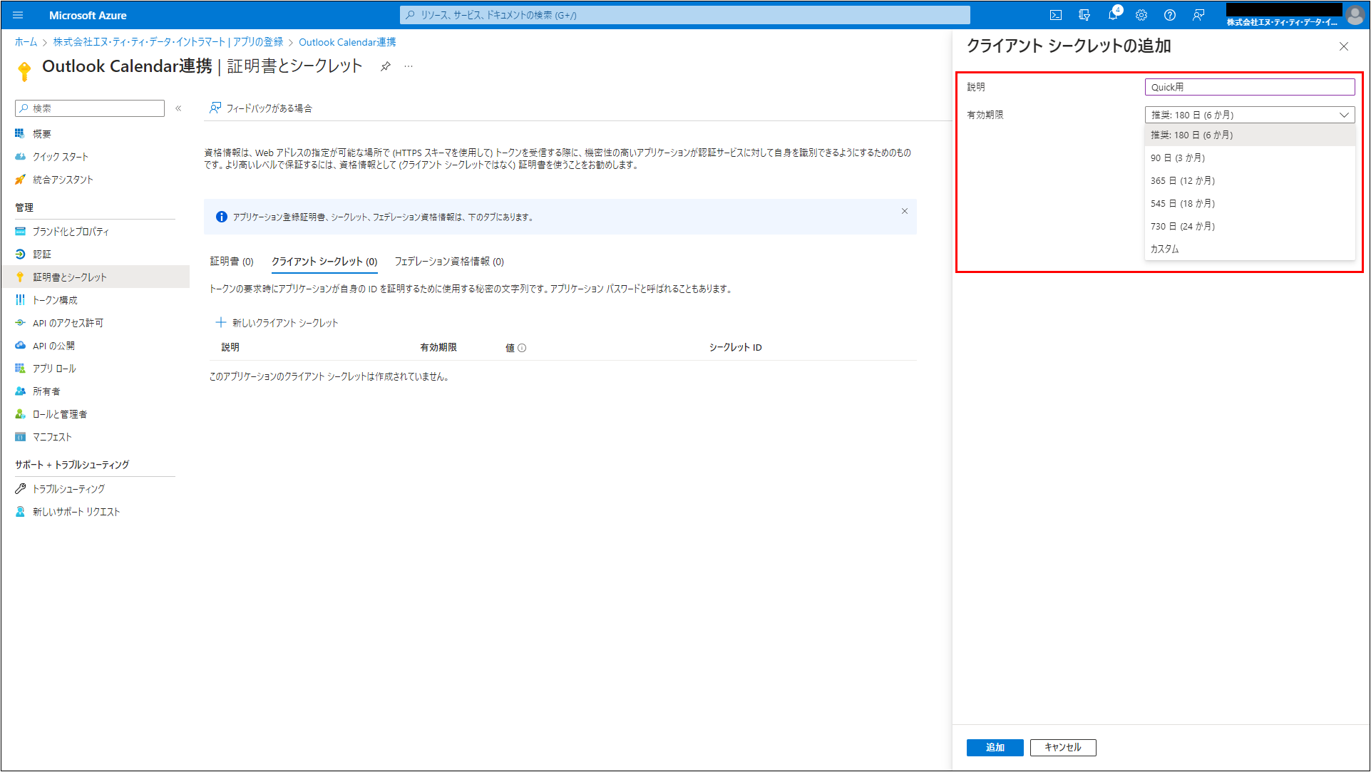Choose 90 日 (3 か月) option
Viewport: 1371px width, 772px height.
[1250, 158]
